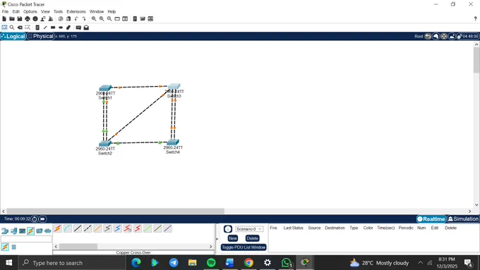
Task: Click the Windows Start button
Action: point(9,263)
